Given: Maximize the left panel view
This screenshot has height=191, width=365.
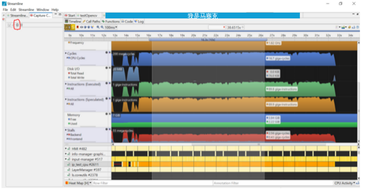Looking at the screenshot, I should (x=60, y=15).
